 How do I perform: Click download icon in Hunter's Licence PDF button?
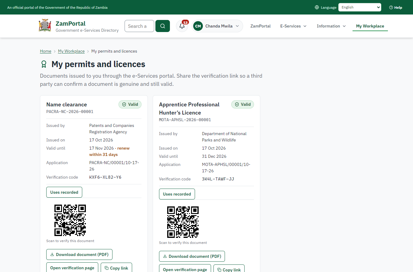point(165,256)
